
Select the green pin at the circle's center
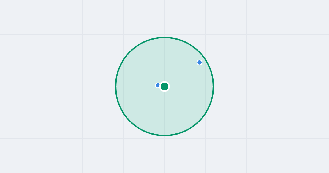164,87
